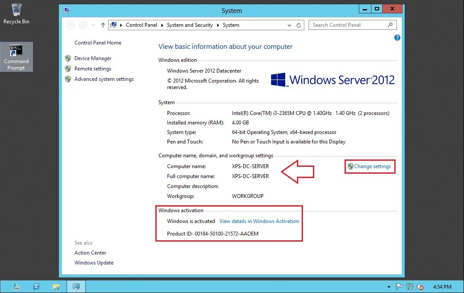Expand the arrow before Control Panel breadcrumb
The image size is (464, 293).
pyautogui.click(x=121, y=25)
